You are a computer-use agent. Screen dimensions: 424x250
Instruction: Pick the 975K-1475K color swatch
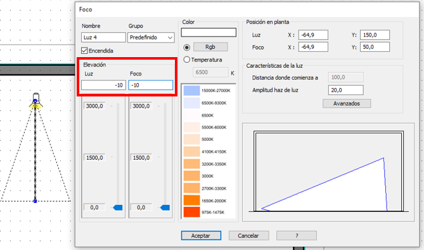tap(192, 212)
